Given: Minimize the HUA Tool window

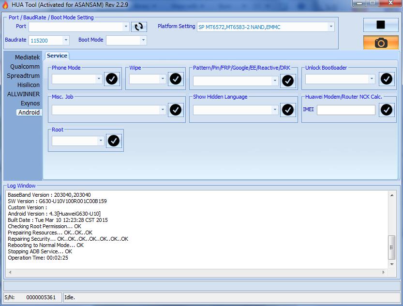Looking at the screenshot, I should coord(359,3).
